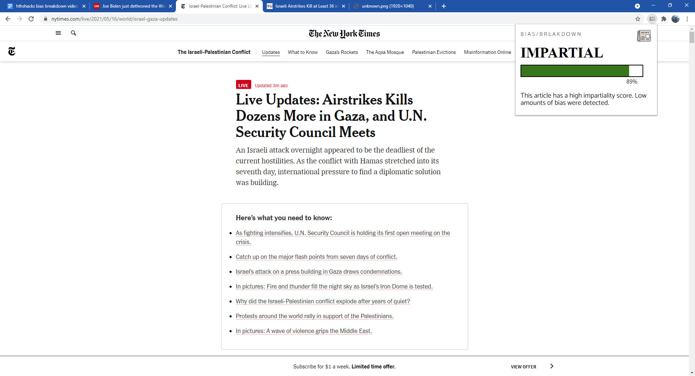Click the Subscribe for $1 a week text
This screenshot has height=376, width=695.
[x=322, y=367]
